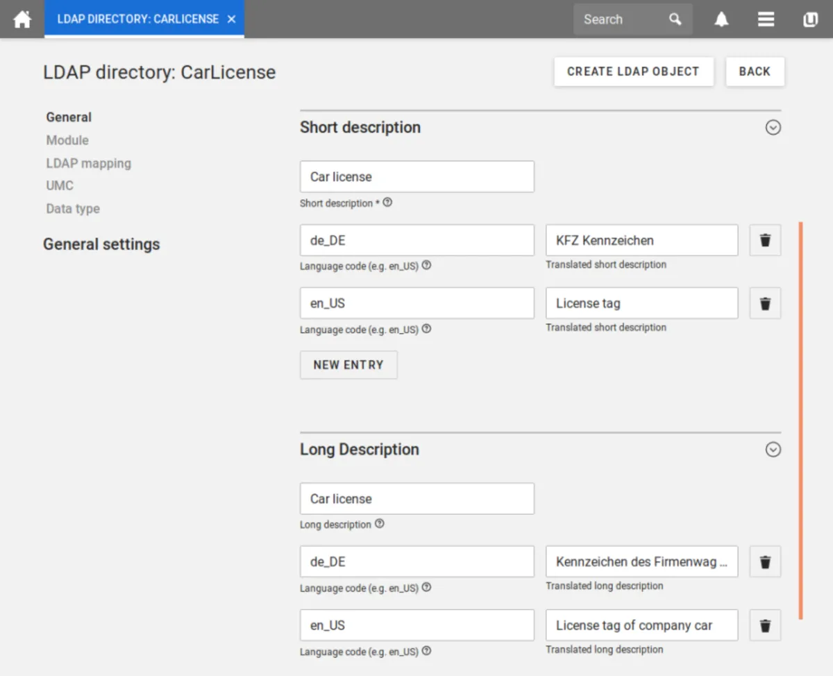
Task: Click inside the Search input field
Action: [x=618, y=19]
